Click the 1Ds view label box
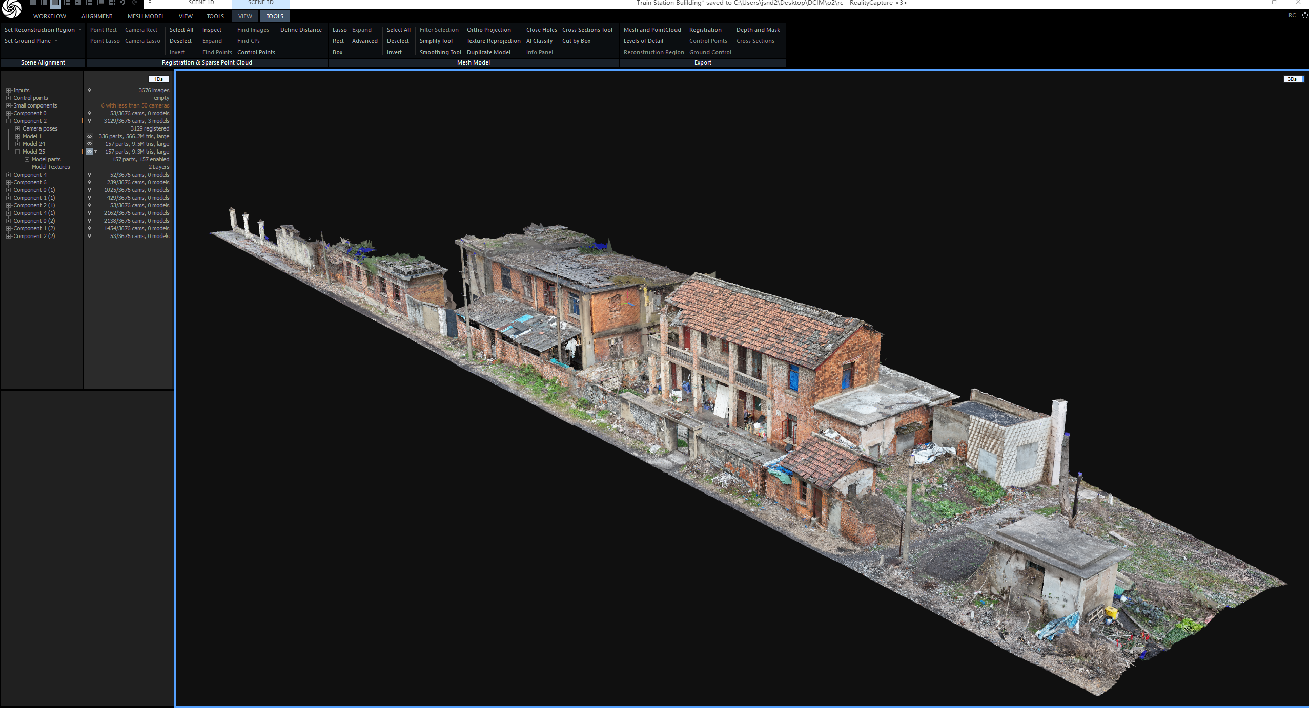The image size is (1309, 708). point(158,79)
